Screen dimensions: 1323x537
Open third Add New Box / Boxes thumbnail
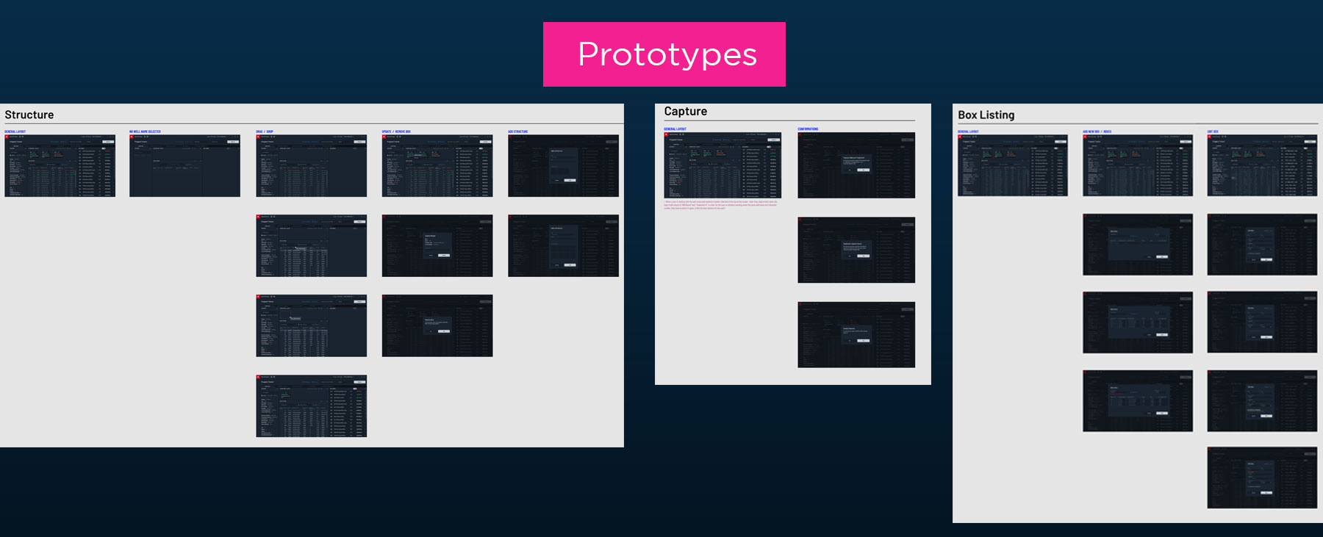click(x=1138, y=322)
